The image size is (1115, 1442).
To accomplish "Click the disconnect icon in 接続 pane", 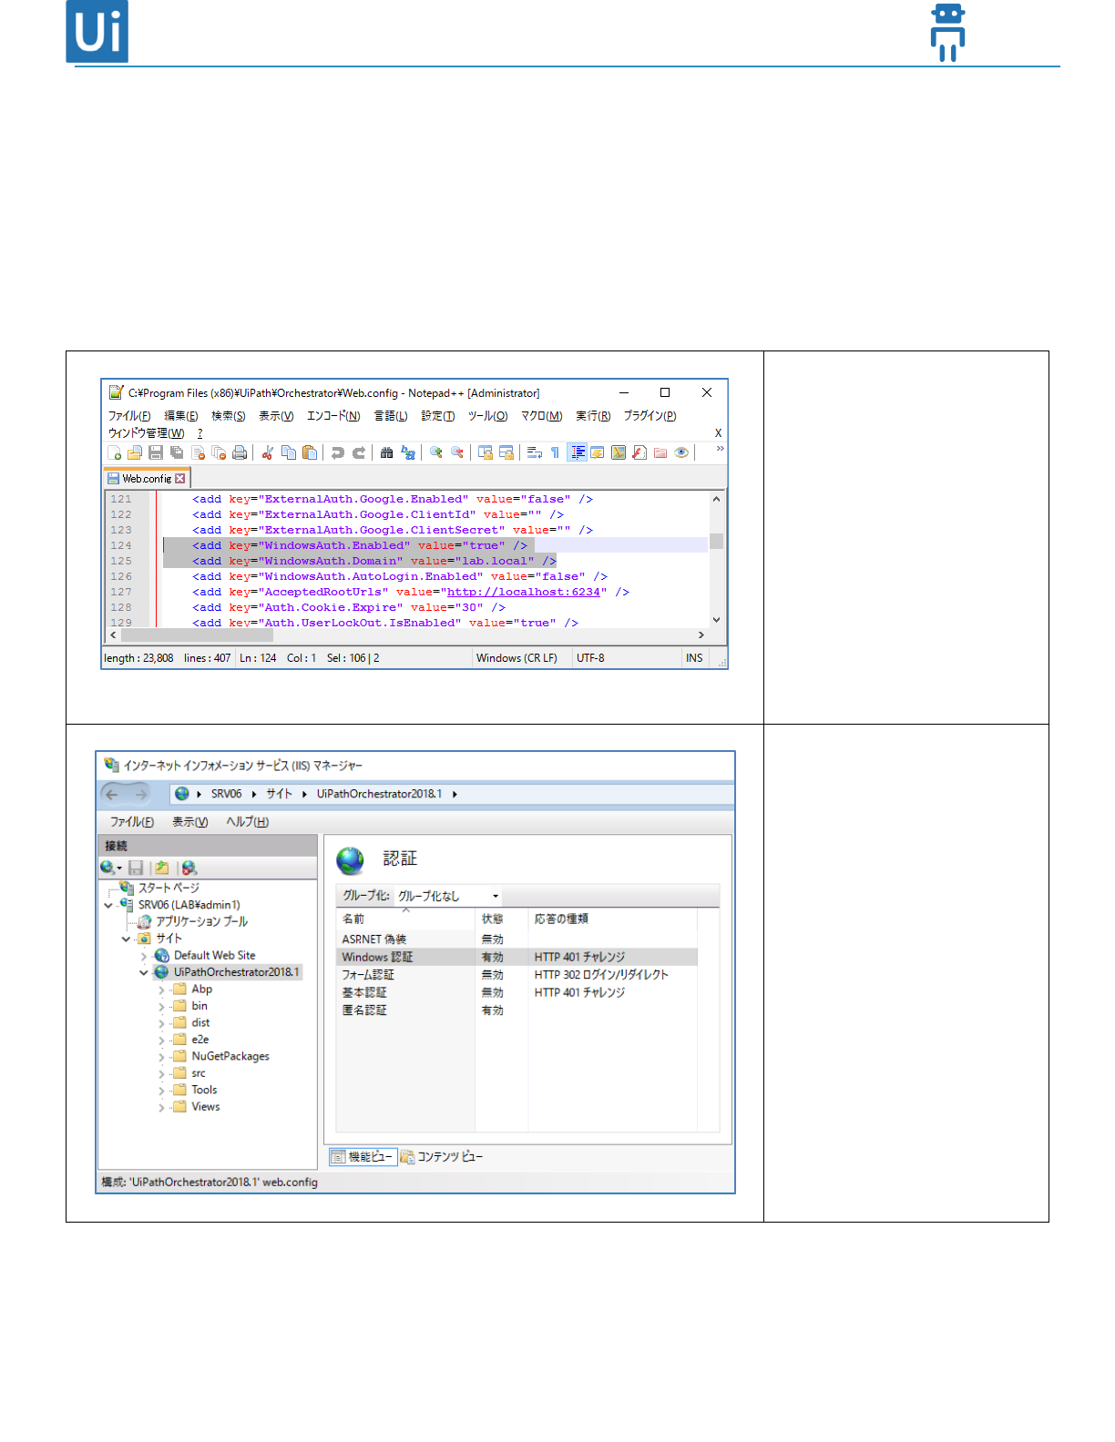I will pos(189,868).
